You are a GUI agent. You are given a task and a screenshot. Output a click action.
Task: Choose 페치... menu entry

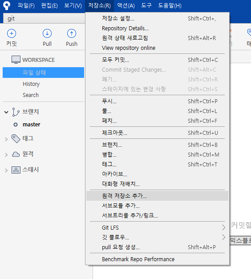158,121
